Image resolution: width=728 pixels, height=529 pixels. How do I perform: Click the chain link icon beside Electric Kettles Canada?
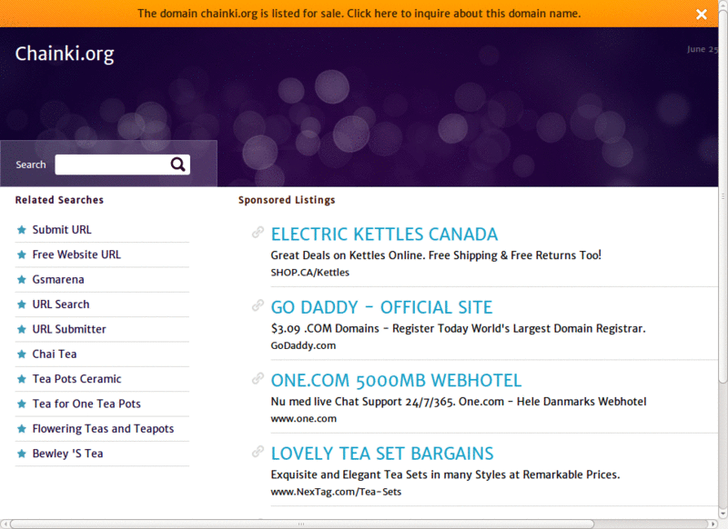coord(258,233)
